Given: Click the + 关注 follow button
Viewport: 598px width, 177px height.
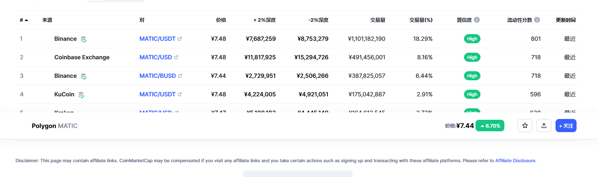Looking at the screenshot, I should pyautogui.click(x=566, y=126).
